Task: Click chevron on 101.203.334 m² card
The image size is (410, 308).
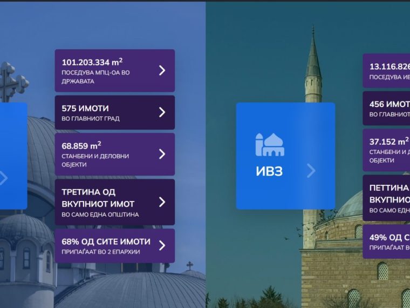Action: tap(162, 70)
